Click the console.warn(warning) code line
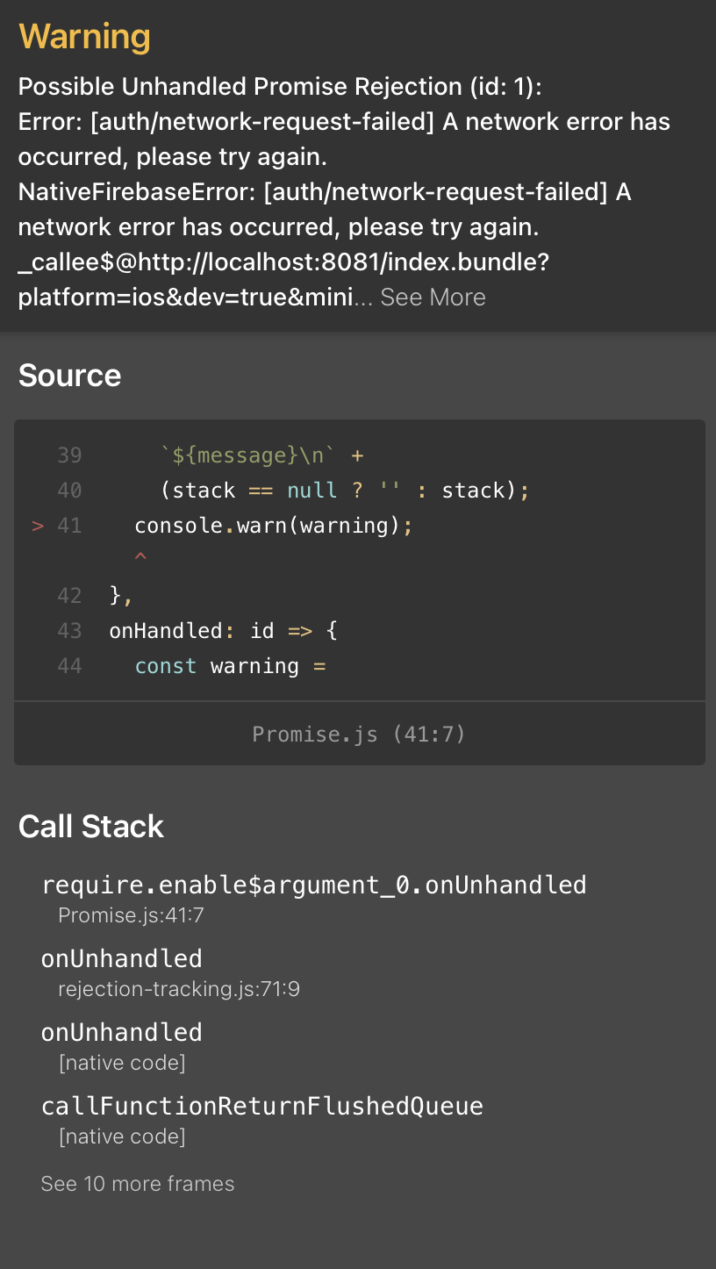The height and width of the screenshot is (1269, 716). (273, 526)
